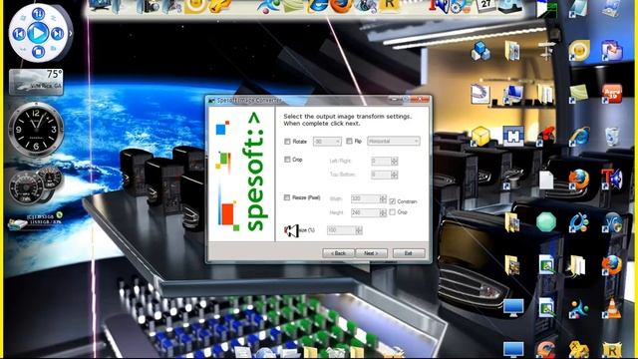
Task: Open the Recycle Bin
Action: pos(612,136)
